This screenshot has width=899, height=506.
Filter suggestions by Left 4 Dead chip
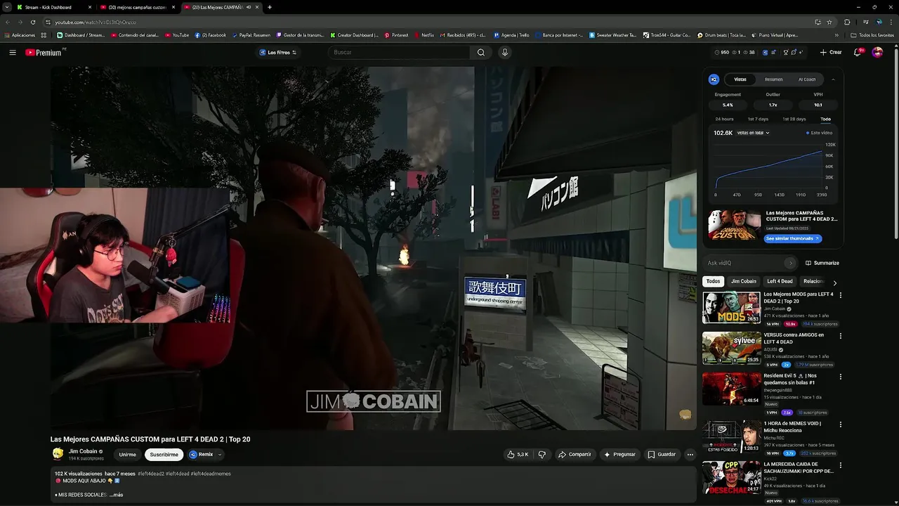tap(780, 281)
